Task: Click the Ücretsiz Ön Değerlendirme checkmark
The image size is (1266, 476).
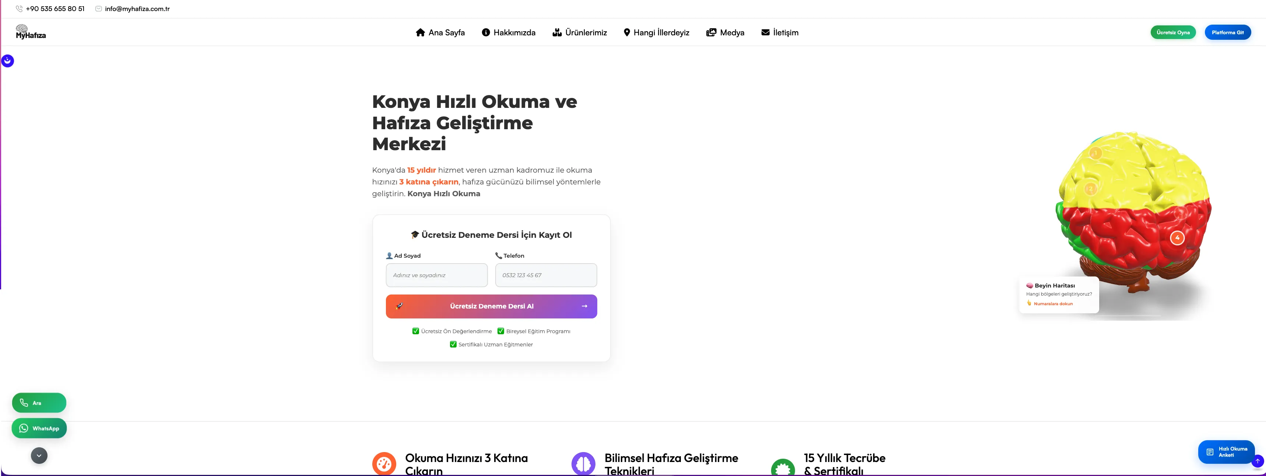Action: [415, 331]
